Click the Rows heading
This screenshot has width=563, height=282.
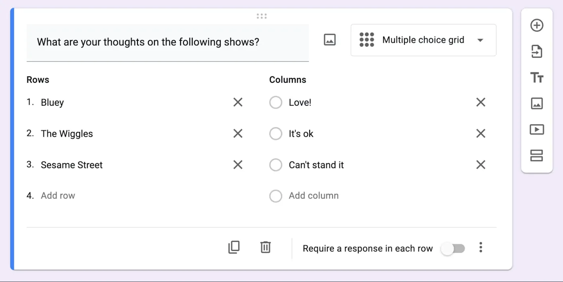click(x=38, y=80)
